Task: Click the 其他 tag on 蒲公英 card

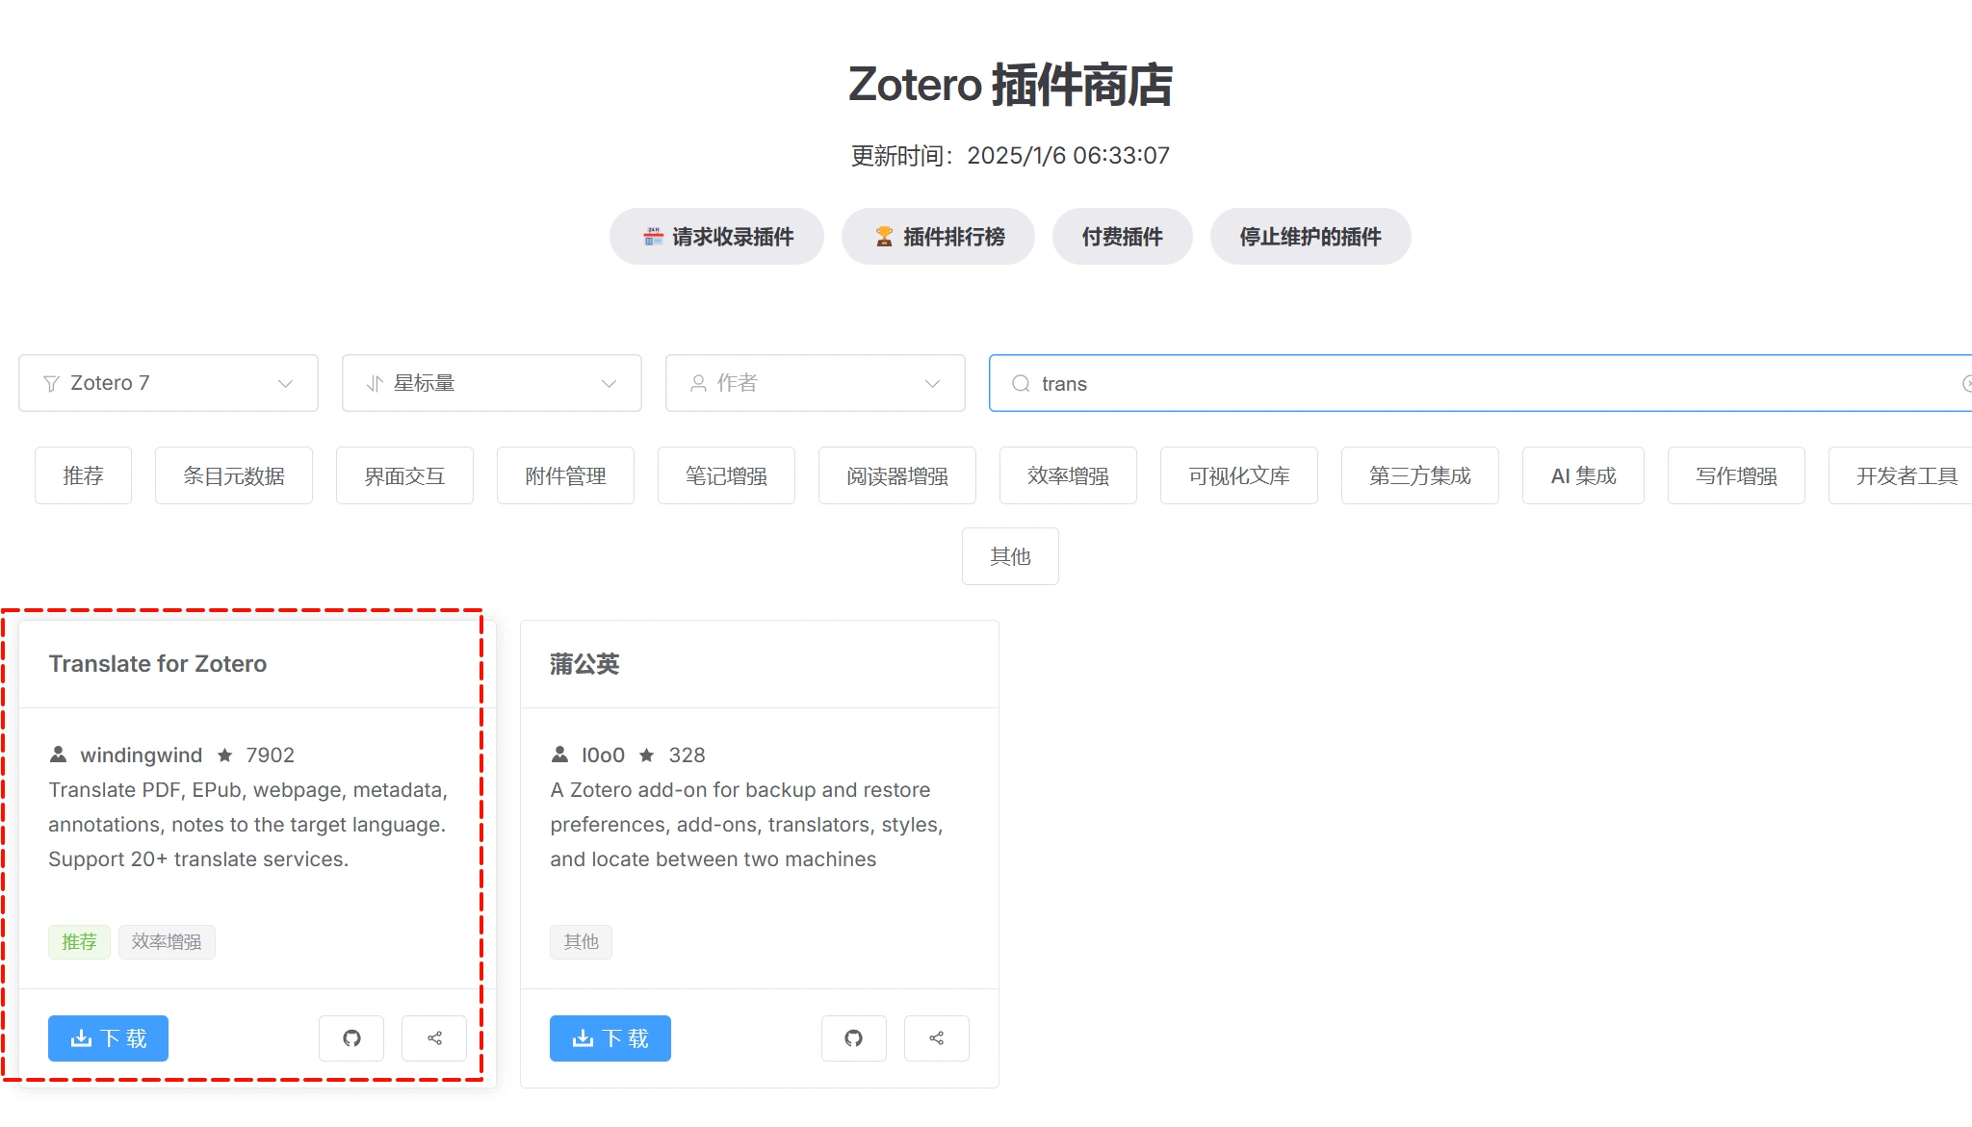Action: point(581,942)
